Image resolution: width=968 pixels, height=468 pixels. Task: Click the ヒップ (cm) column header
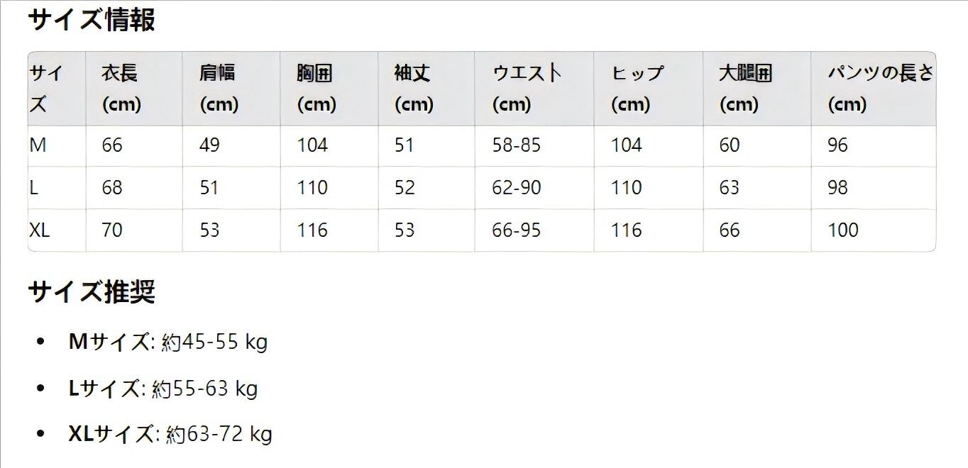[x=637, y=89]
